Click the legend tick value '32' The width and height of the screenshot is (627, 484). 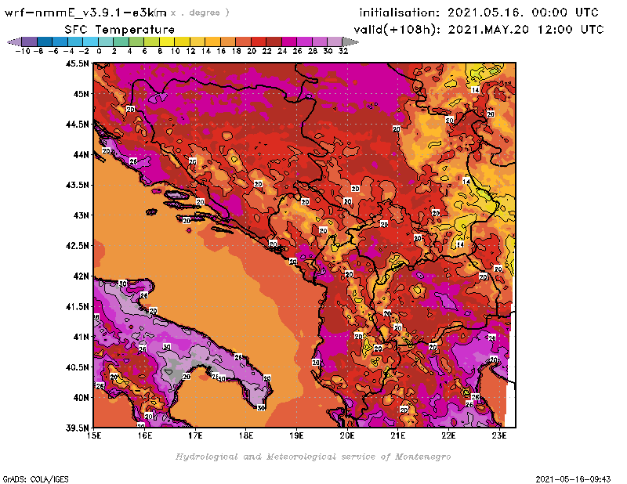coord(343,51)
